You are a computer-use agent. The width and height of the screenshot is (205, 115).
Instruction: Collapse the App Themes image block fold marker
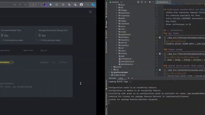[x=160, y=38]
